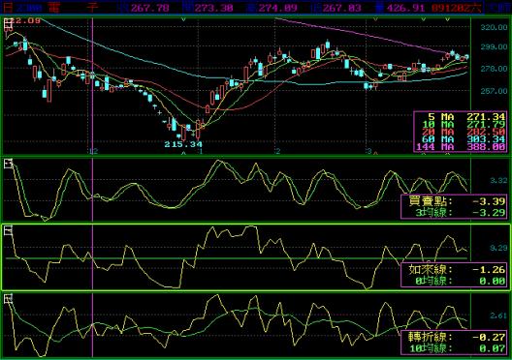
Task: Click month 2 marker on time axis
Action: point(278,151)
